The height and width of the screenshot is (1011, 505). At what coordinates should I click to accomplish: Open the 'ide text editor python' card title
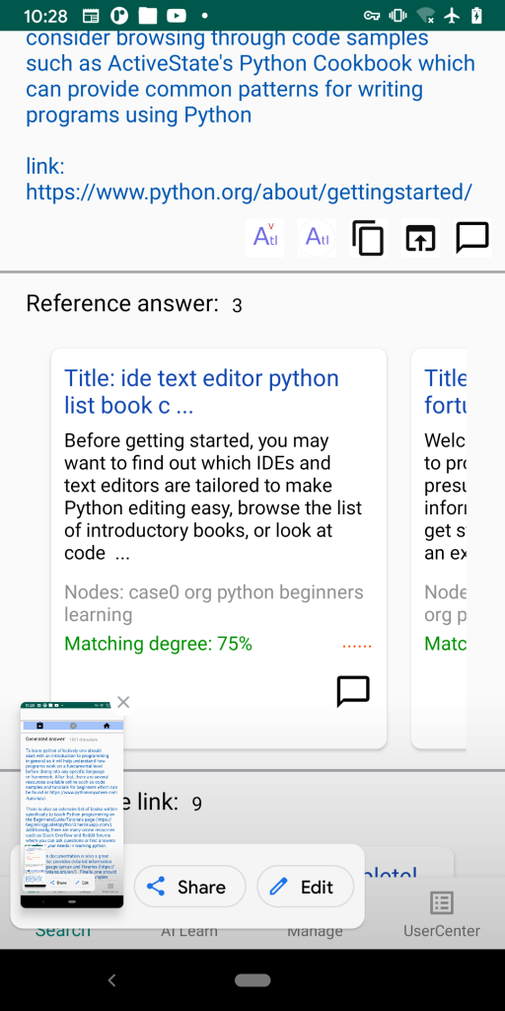[201, 391]
